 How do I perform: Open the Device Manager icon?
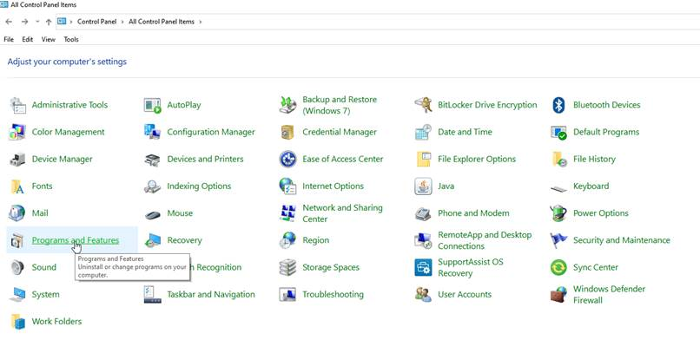tap(17, 160)
